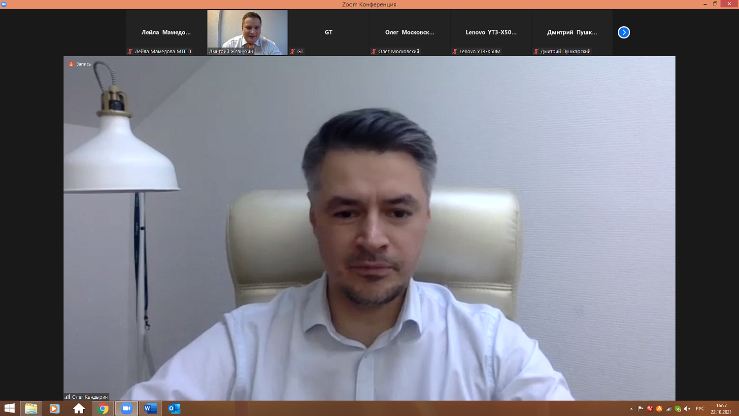Open the Windows Start menu
739x416 pixels.
point(9,409)
